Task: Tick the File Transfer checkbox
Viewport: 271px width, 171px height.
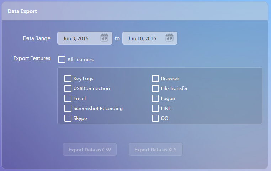Action: pyautogui.click(x=155, y=88)
